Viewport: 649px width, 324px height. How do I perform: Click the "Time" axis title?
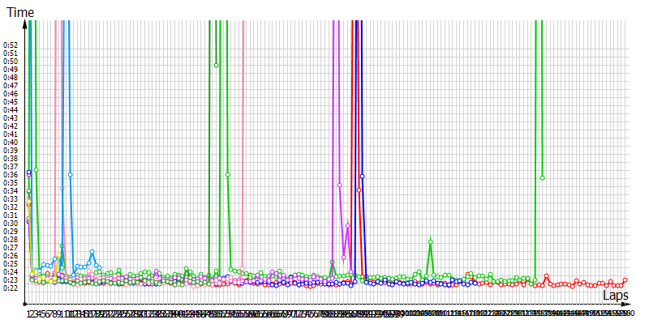[x=21, y=12]
